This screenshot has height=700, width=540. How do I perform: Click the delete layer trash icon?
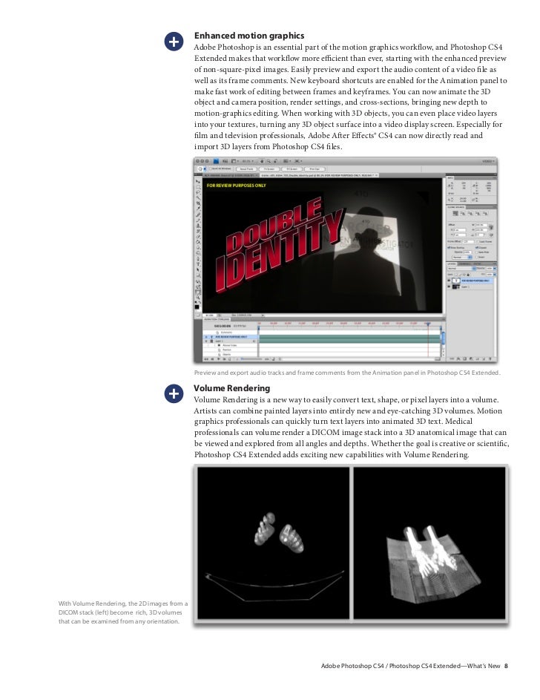coord(490,359)
